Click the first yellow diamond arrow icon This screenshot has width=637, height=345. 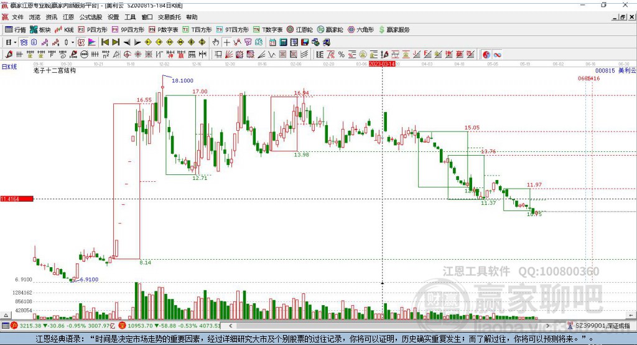148,42
